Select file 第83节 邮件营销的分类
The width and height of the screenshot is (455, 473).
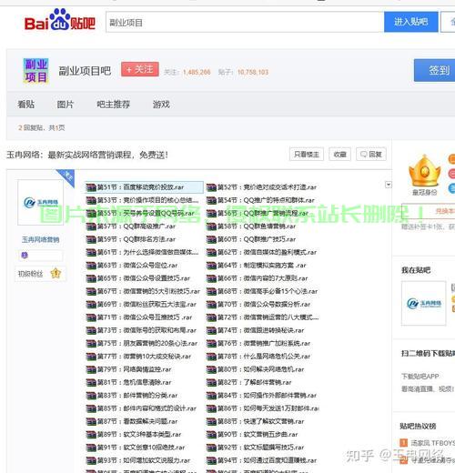pyautogui.click(x=132, y=396)
